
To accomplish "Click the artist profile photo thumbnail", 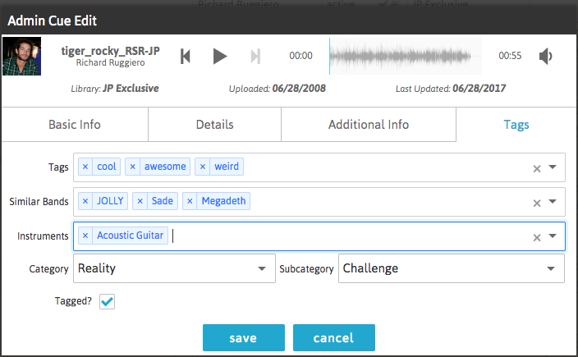I will pyautogui.click(x=21, y=56).
